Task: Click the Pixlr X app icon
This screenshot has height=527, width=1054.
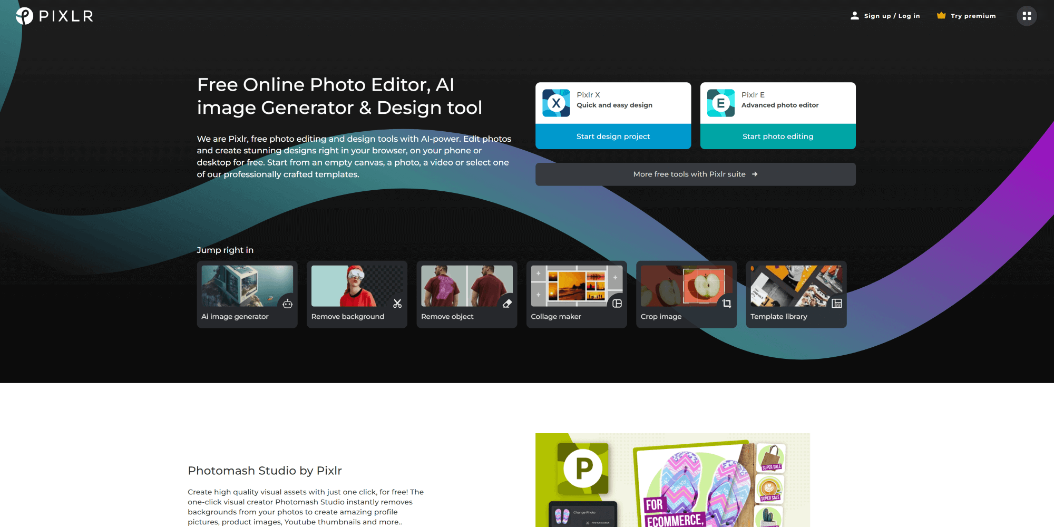Action: pyautogui.click(x=556, y=103)
